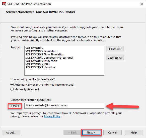Viewport: 146px width, 138px height.
Task: Click the Cancel button
Action: click(112, 133)
